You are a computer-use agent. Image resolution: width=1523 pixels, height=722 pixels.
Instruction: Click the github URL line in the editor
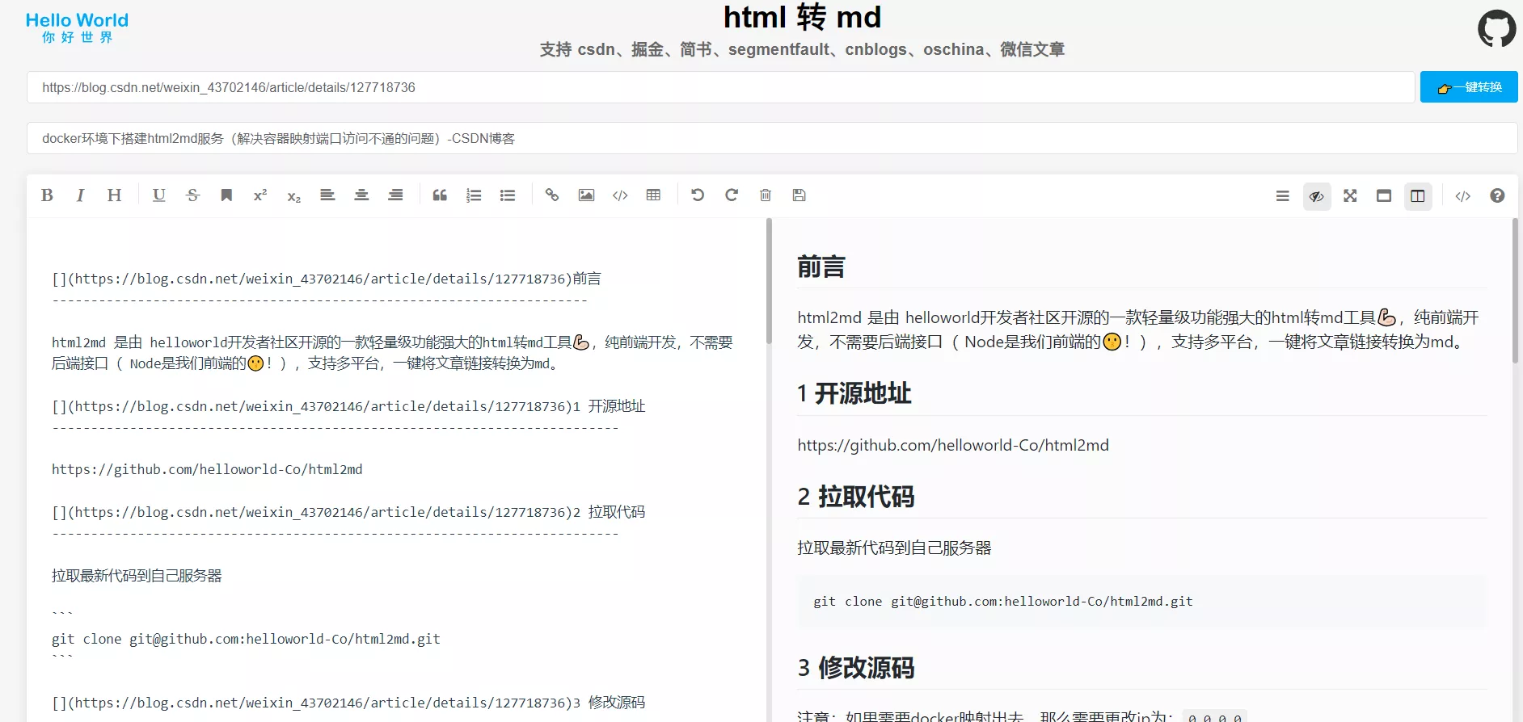point(207,469)
